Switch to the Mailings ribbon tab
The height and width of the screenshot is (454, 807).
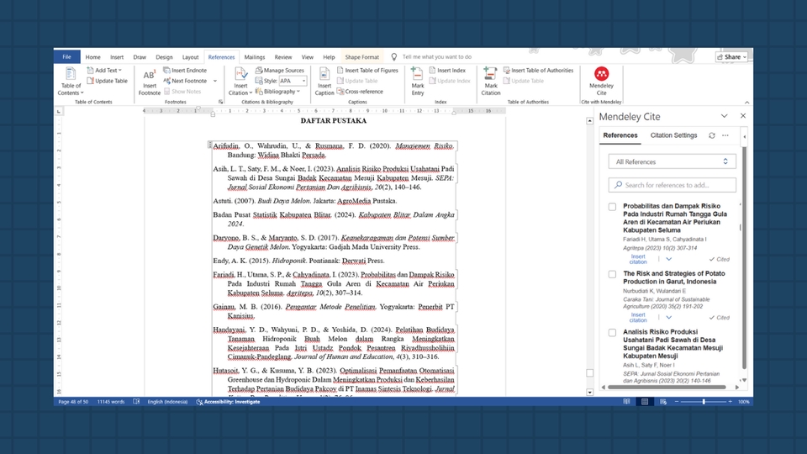click(x=254, y=57)
